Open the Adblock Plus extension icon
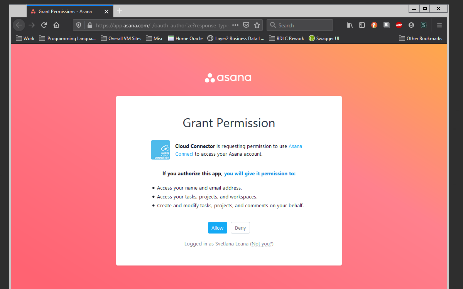Image resolution: width=463 pixels, height=289 pixels. pyautogui.click(x=399, y=25)
